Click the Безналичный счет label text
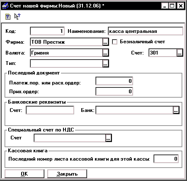The width and height of the screenshot is (187, 181). coord(142,42)
